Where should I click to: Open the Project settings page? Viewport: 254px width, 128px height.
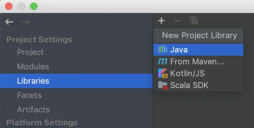30,52
